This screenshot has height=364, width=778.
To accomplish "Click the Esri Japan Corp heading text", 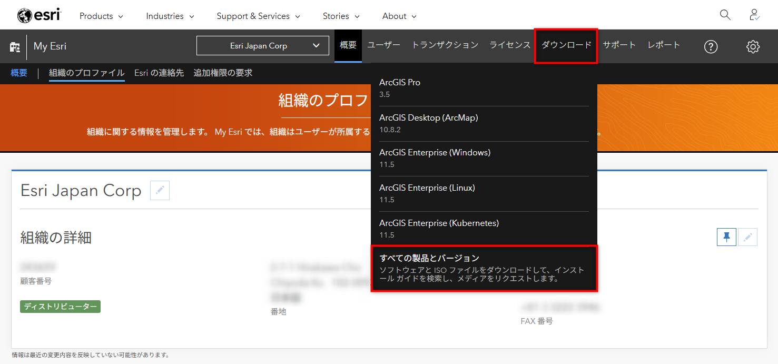I will pyautogui.click(x=81, y=190).
